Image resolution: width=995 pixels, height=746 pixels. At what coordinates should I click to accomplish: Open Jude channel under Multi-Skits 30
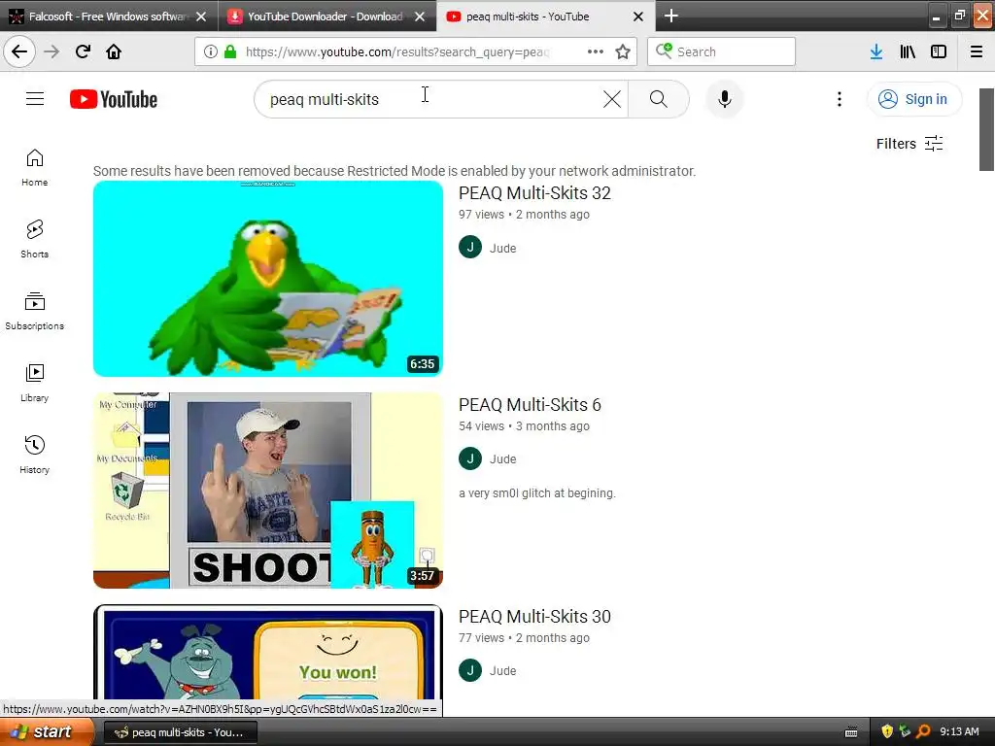click(x=502, y=670)
